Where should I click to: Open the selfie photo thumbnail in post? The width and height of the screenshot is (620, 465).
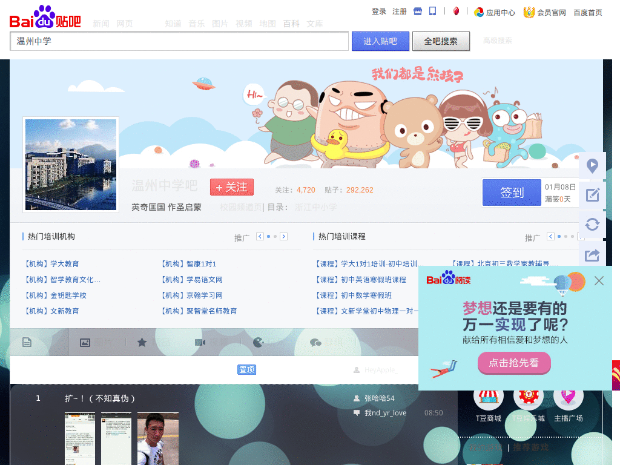(158, 438)
